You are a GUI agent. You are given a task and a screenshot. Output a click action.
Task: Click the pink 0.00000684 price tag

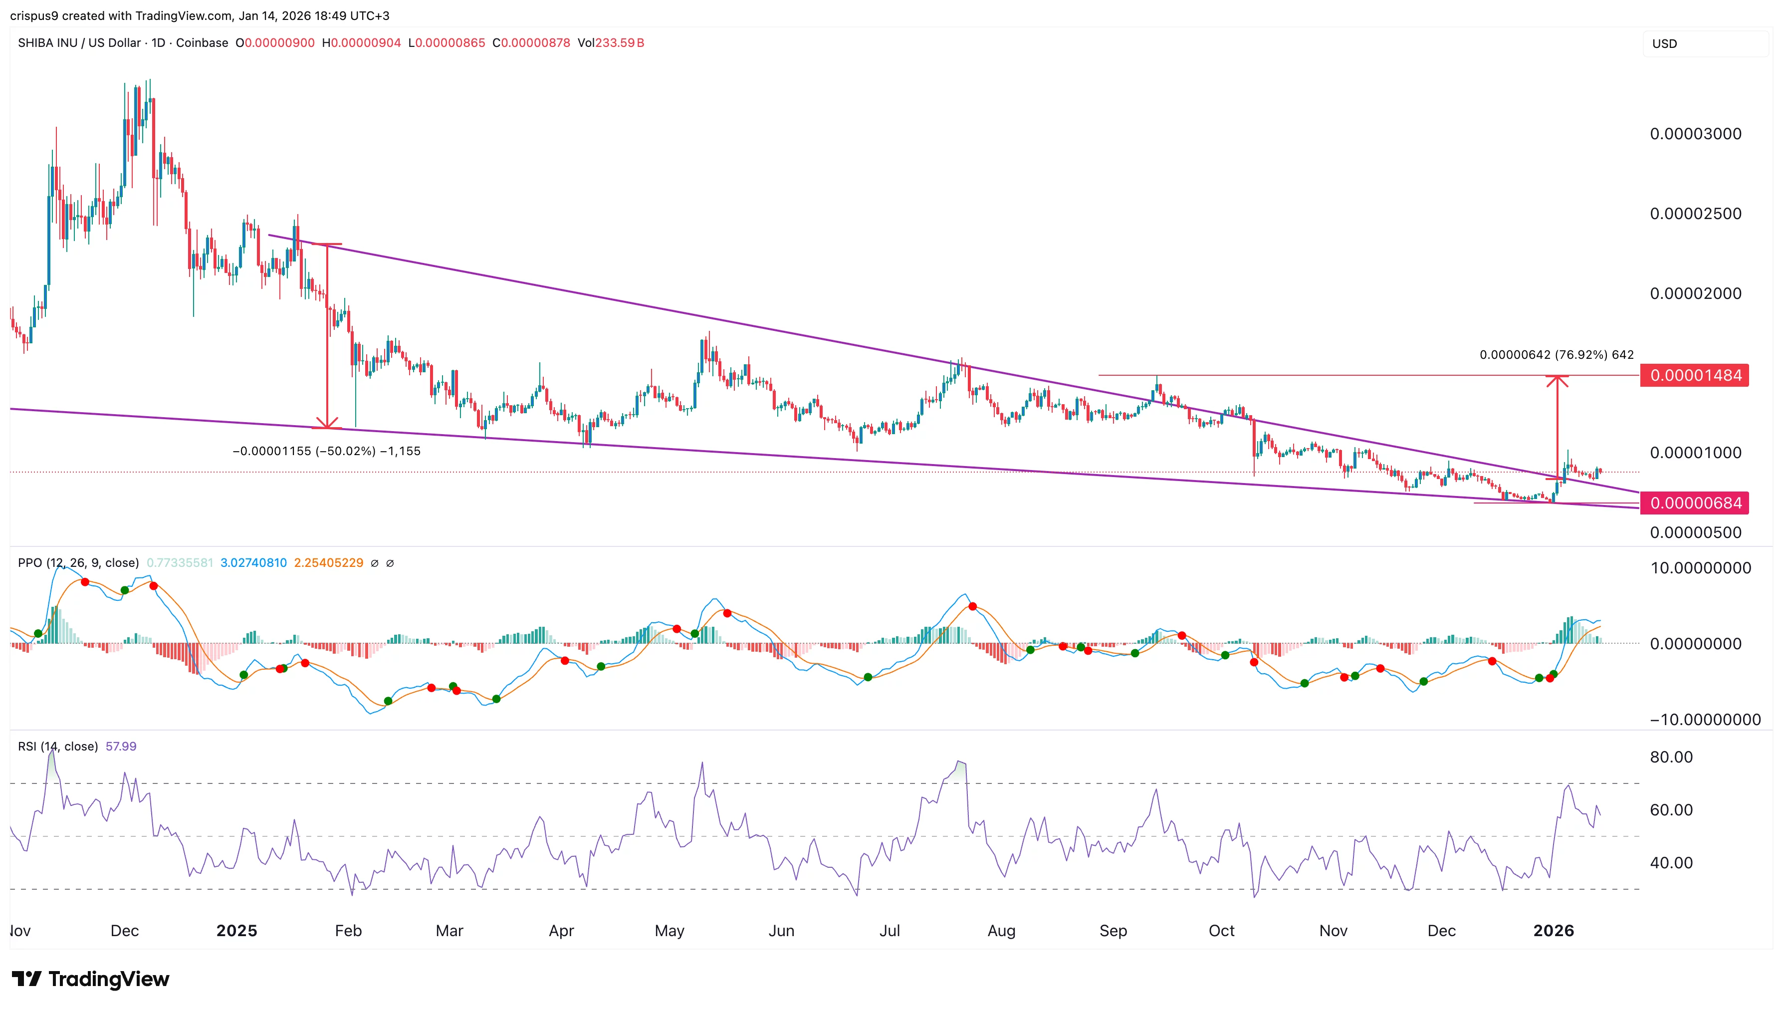[1694, 503]
